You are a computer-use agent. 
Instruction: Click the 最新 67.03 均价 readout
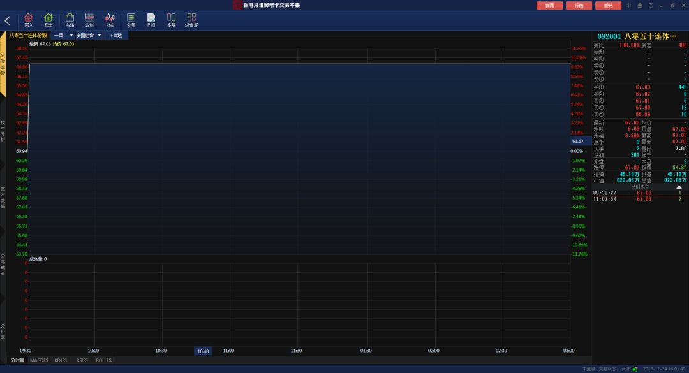(x=52, y=44)
